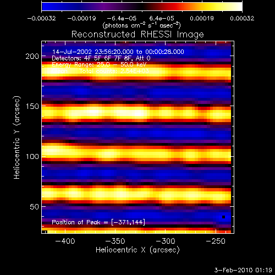Screen dimensions: 275x275
Task: Click the "Energy Range: 25.0 - 50.0 keV" line
Action: click(99, 65)
